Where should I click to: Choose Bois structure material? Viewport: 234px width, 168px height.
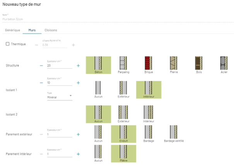coord(199,65)
